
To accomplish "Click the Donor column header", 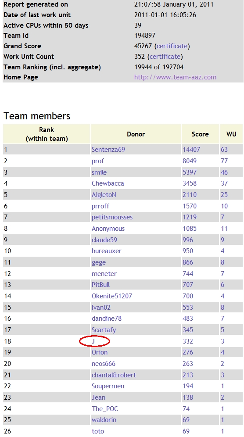I will point(136,134).
